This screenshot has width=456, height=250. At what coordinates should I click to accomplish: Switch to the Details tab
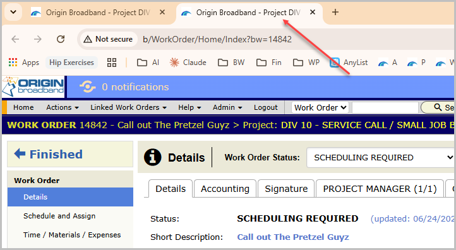171,189
